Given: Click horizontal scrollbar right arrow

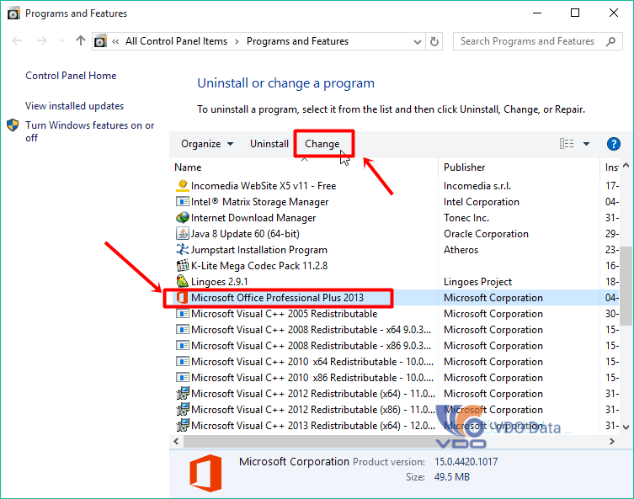Looking at the screenshot, I should 612,441.
